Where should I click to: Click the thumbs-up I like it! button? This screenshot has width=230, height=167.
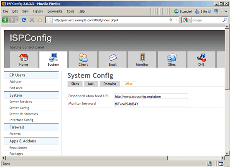[x=203, y=11]
